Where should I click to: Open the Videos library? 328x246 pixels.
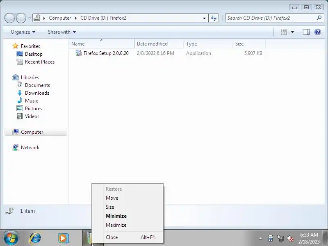point(32,116)
